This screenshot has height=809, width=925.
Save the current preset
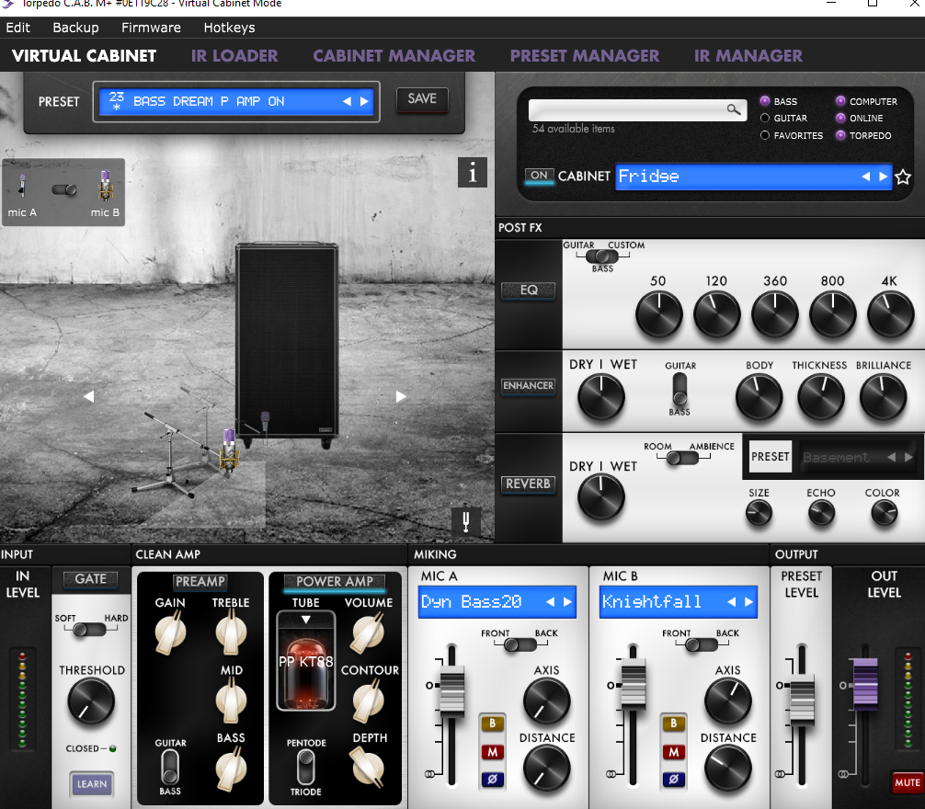pos(422,98)
